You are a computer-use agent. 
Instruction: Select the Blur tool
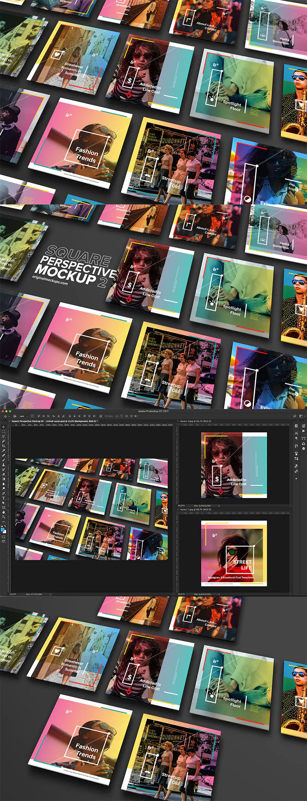coord(3,484)
